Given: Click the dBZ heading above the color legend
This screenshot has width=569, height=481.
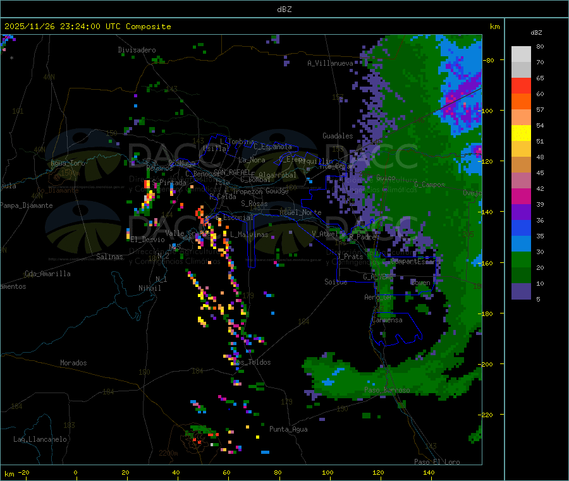Looking at the screenshot, I should click(536, 33).
